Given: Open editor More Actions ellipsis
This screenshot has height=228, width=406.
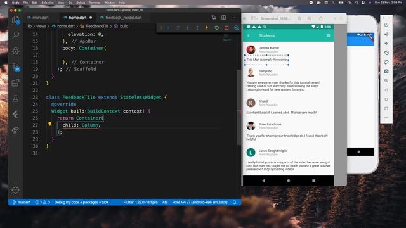Looking at the screenshot, I should click(x=233, y=18).
